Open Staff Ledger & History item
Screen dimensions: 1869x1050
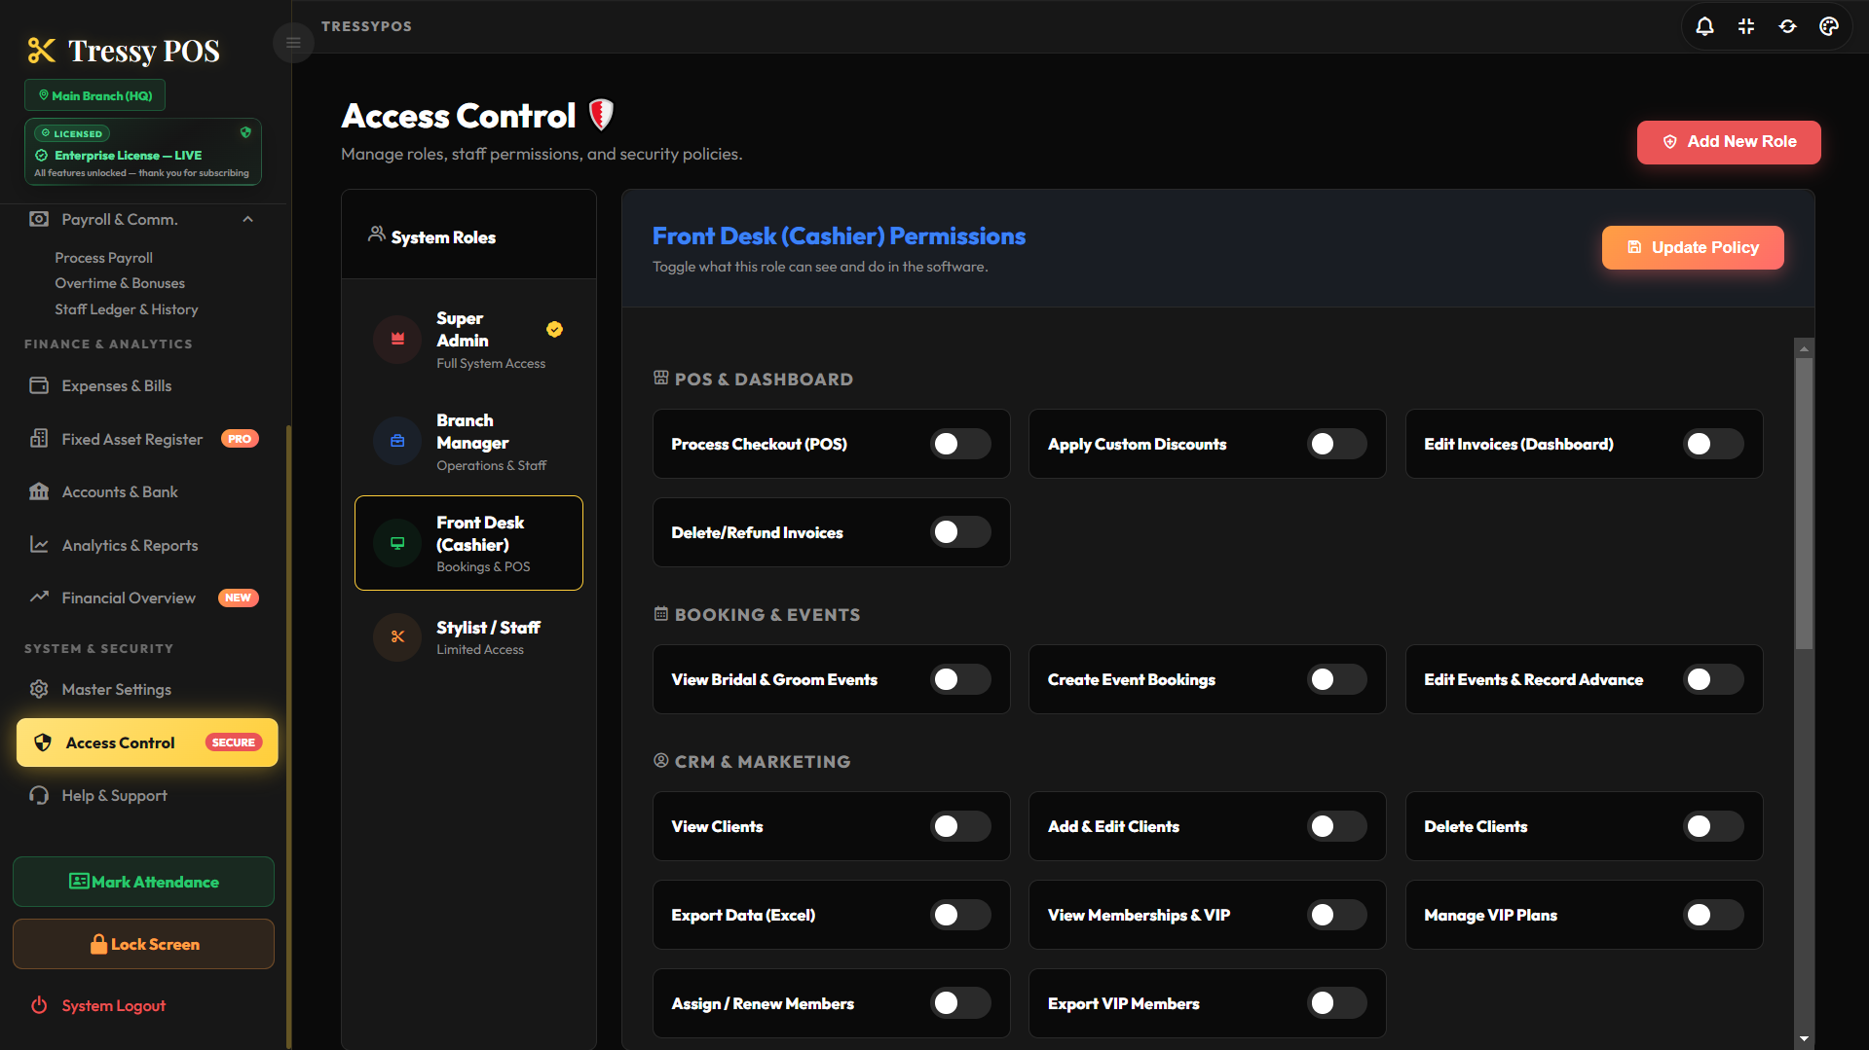pyautogui.click(x=127, y=309)
